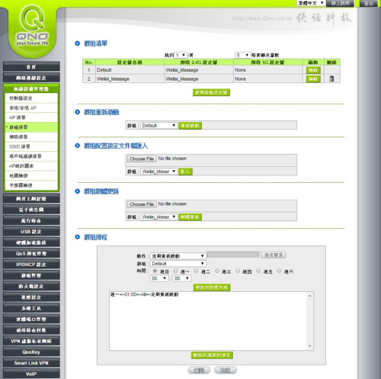Select the 週一 radio button

pyautogui.click(x=175, y=271)
